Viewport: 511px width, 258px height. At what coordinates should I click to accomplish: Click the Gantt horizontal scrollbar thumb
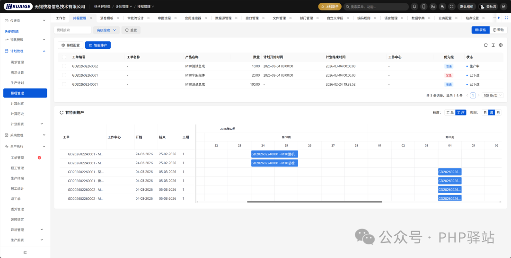click(x=315, y=202)
